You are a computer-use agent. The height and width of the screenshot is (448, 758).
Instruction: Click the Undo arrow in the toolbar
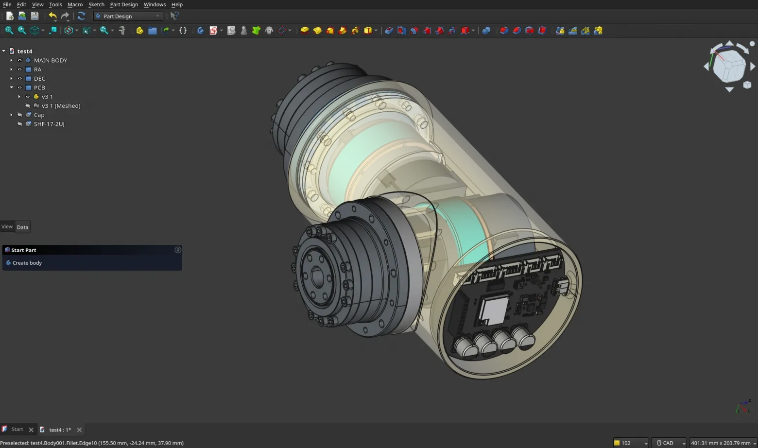pyautogui.click(x=52, y=16)
